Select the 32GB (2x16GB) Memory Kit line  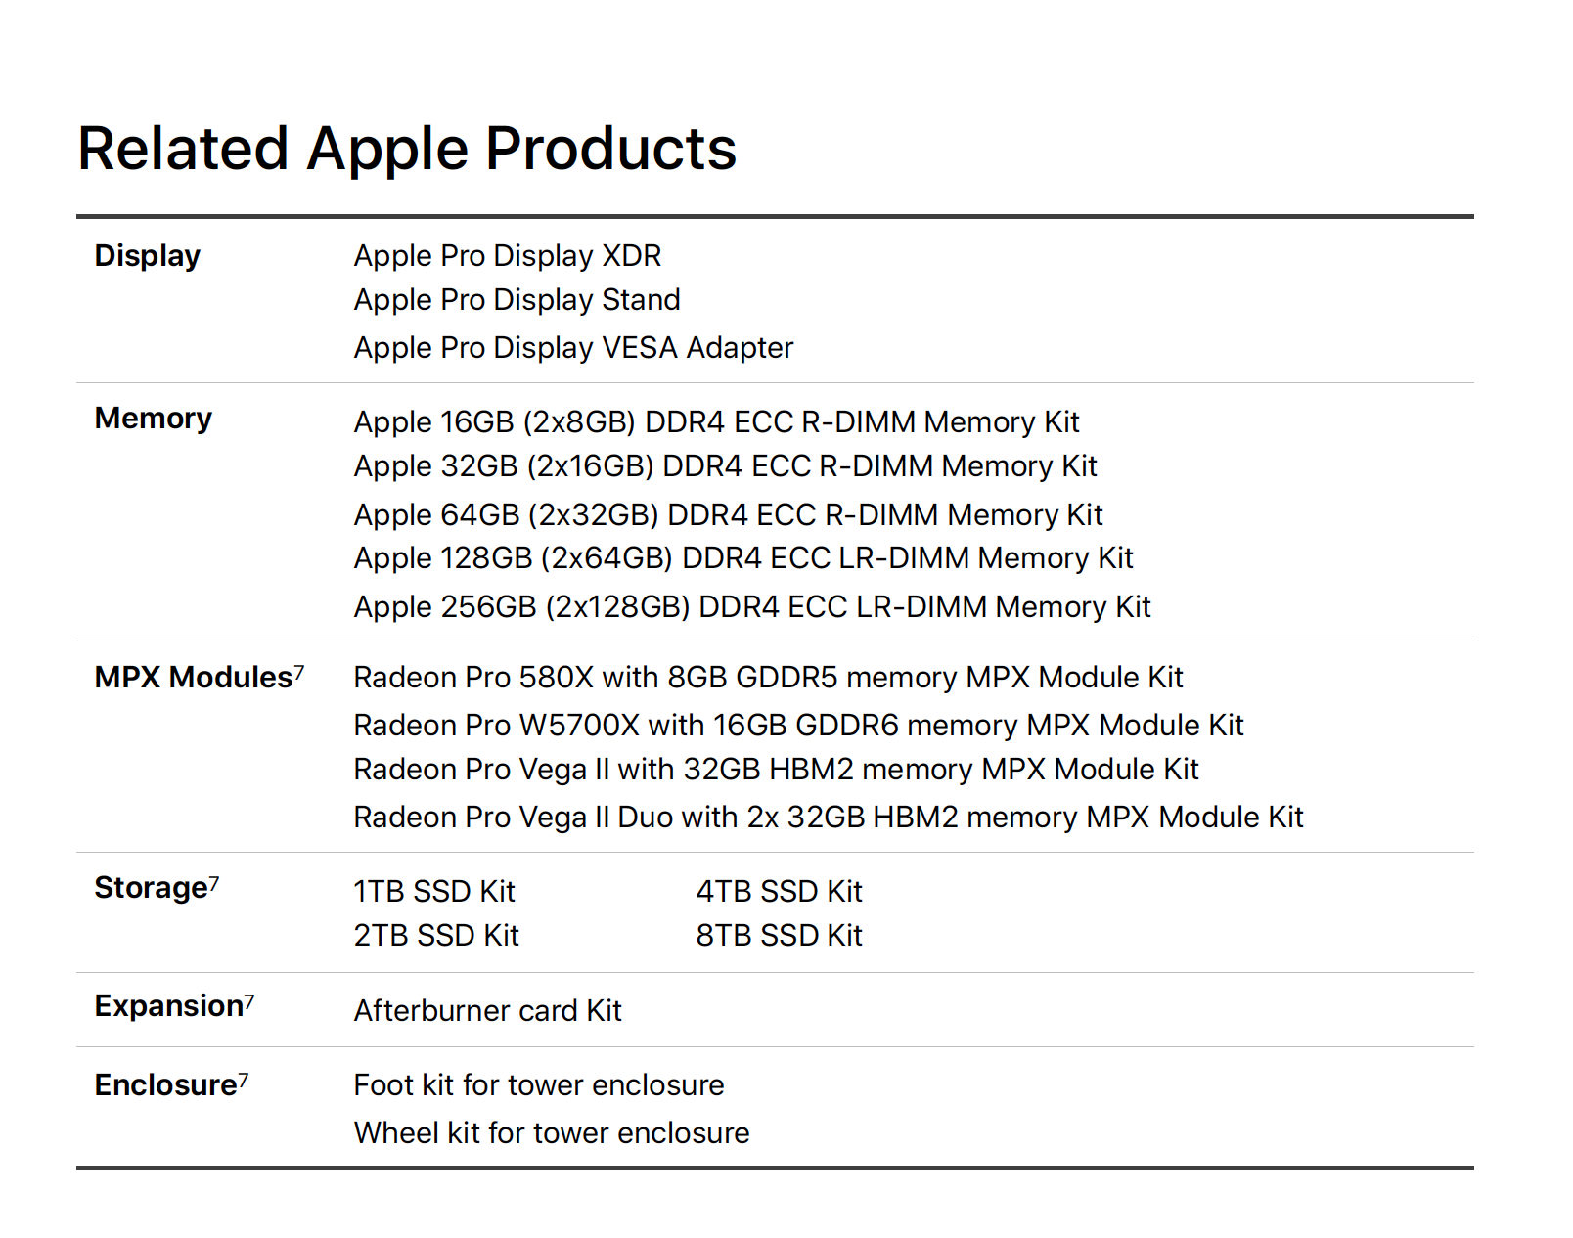point(725,465)
